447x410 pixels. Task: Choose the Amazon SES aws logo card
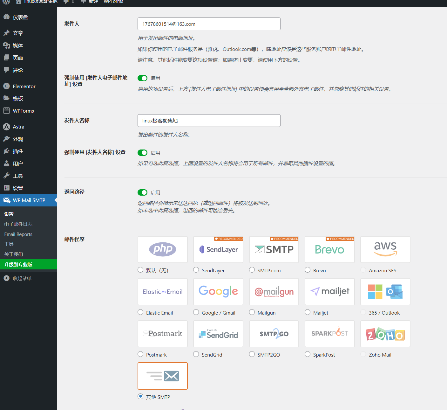point(385,249)
